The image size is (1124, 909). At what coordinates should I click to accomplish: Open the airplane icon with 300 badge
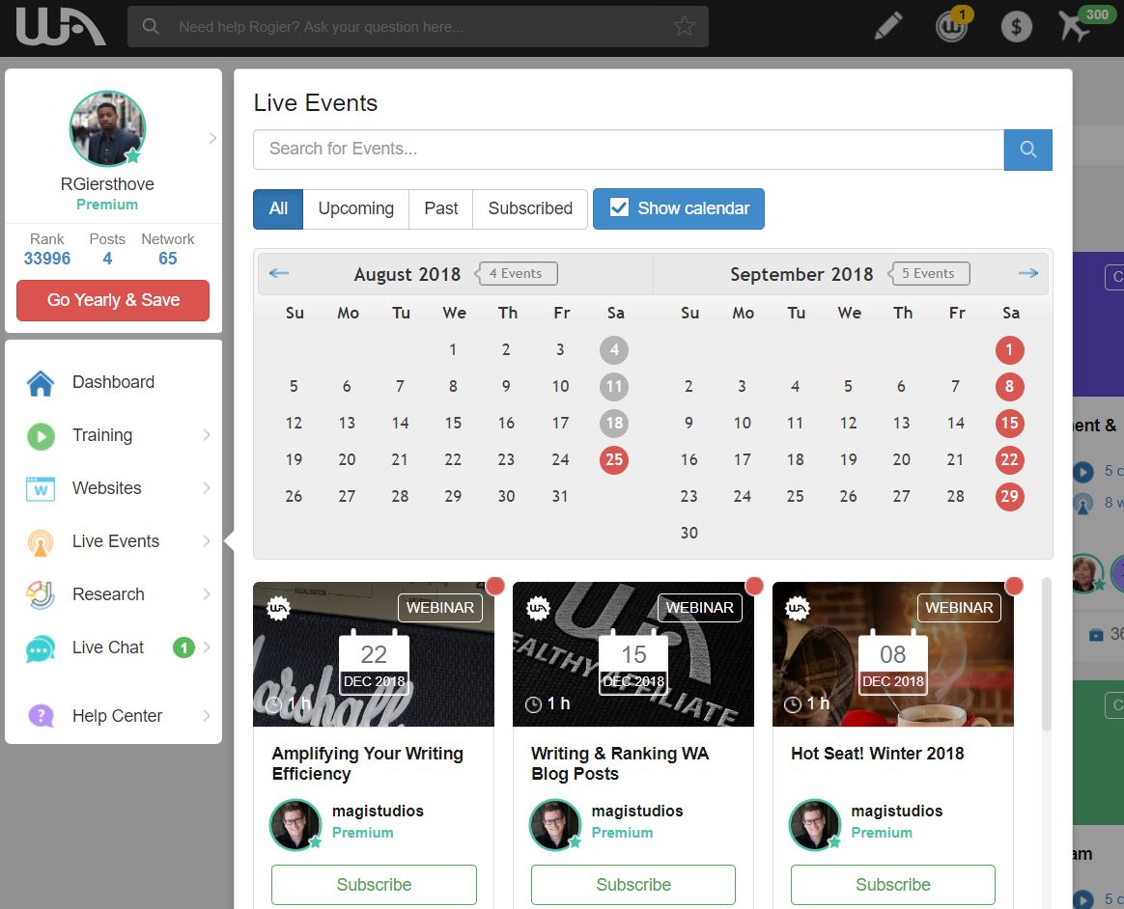click(1076, 26)
